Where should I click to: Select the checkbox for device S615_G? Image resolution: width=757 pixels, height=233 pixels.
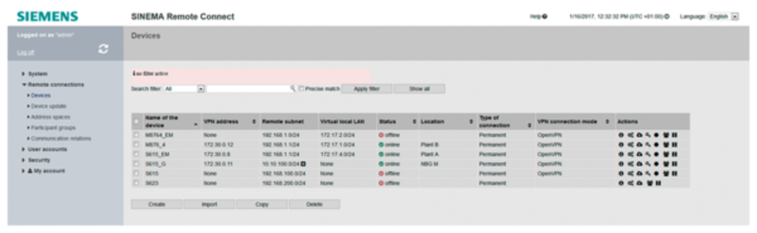[x=136, y=163]
